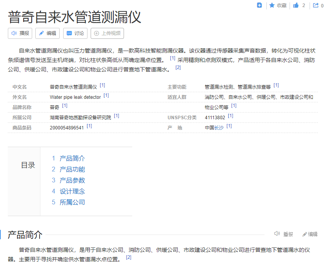Screen dimensions: 328x273
Task: Select the text Water pipe leak detector
Action: 75,97
